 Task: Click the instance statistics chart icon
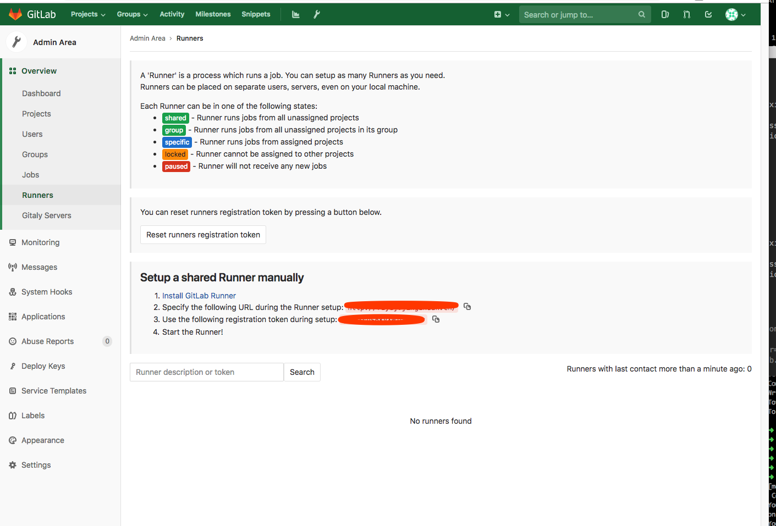click(x=295, y=14)
